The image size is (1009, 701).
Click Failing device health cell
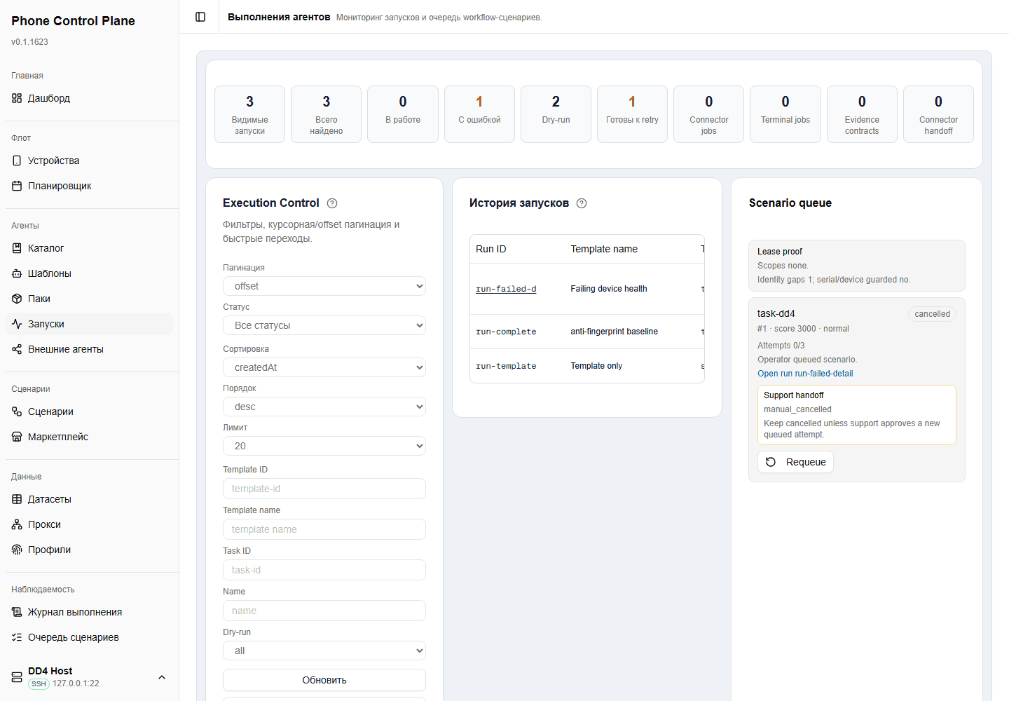coord(609,289)
